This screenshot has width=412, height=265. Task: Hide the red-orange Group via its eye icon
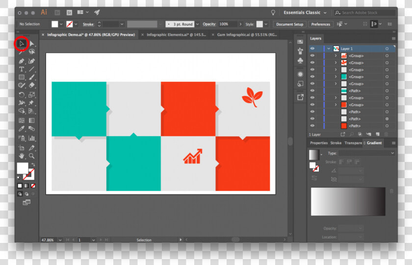(x=312, y=105)
